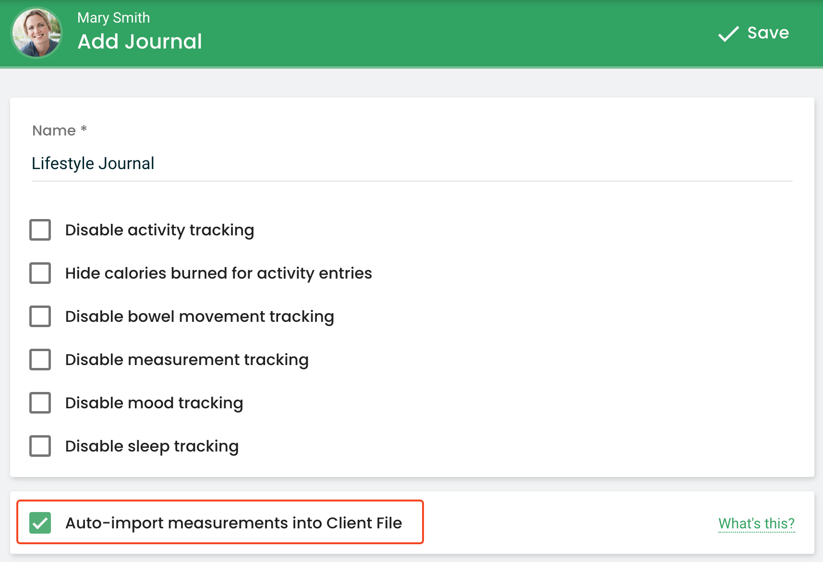This screenshot has height=562, width=823.
Task: Save the journal using the Save button
Action: click(753, 33)
